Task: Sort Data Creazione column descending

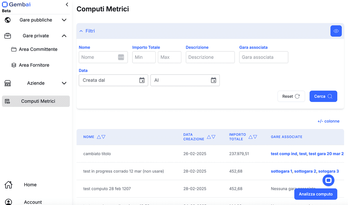Action: [213, 137]
